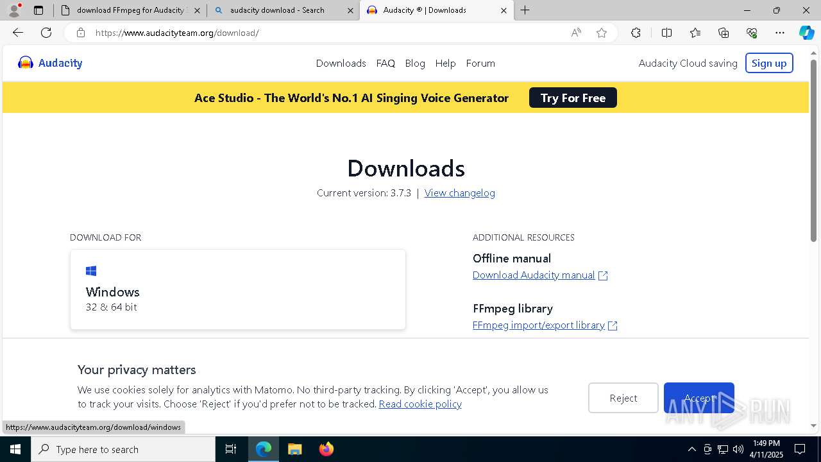Show hidden system tray icons
Image resolution: width=821 pixels, height=462 pixels.
[691, 449]
